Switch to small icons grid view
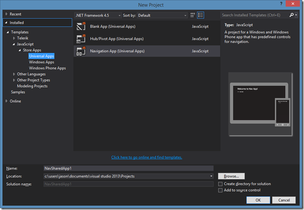The width and height of the screenshot is (304, 210). pos(193,15)
